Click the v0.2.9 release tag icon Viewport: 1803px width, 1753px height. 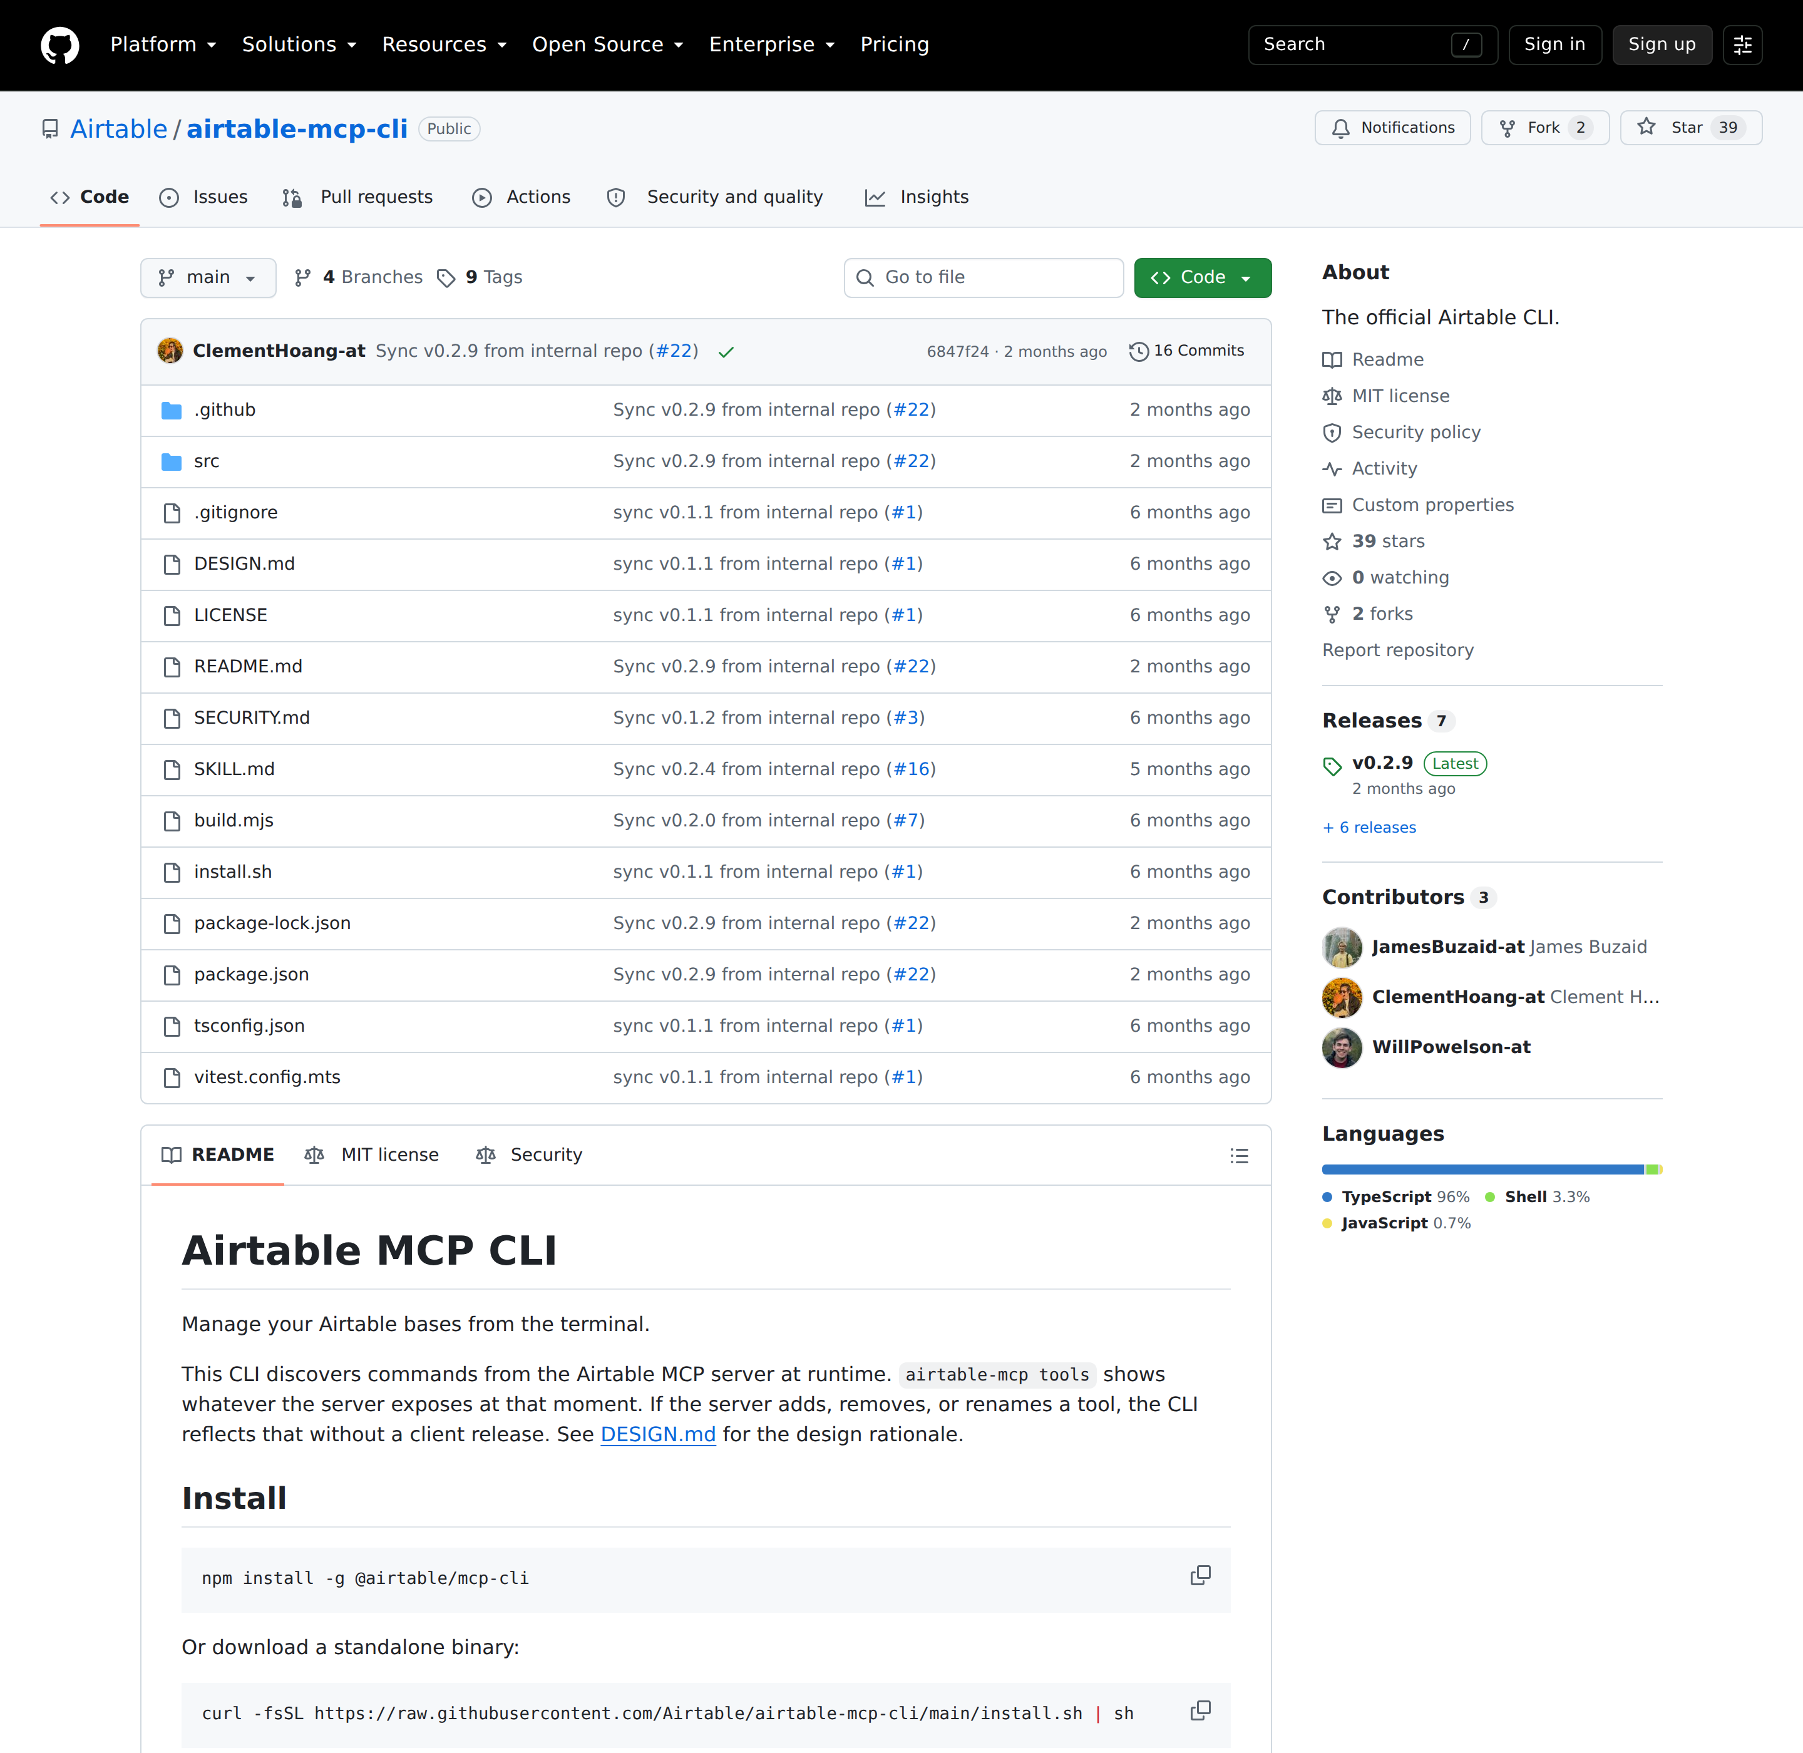pyautogui.click(x=1332, y=765)
